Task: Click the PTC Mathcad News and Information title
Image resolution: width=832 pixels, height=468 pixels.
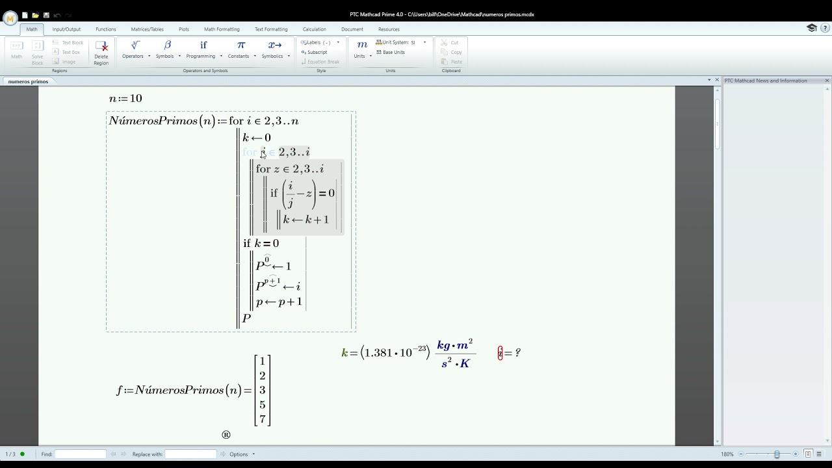Action: 766,81
